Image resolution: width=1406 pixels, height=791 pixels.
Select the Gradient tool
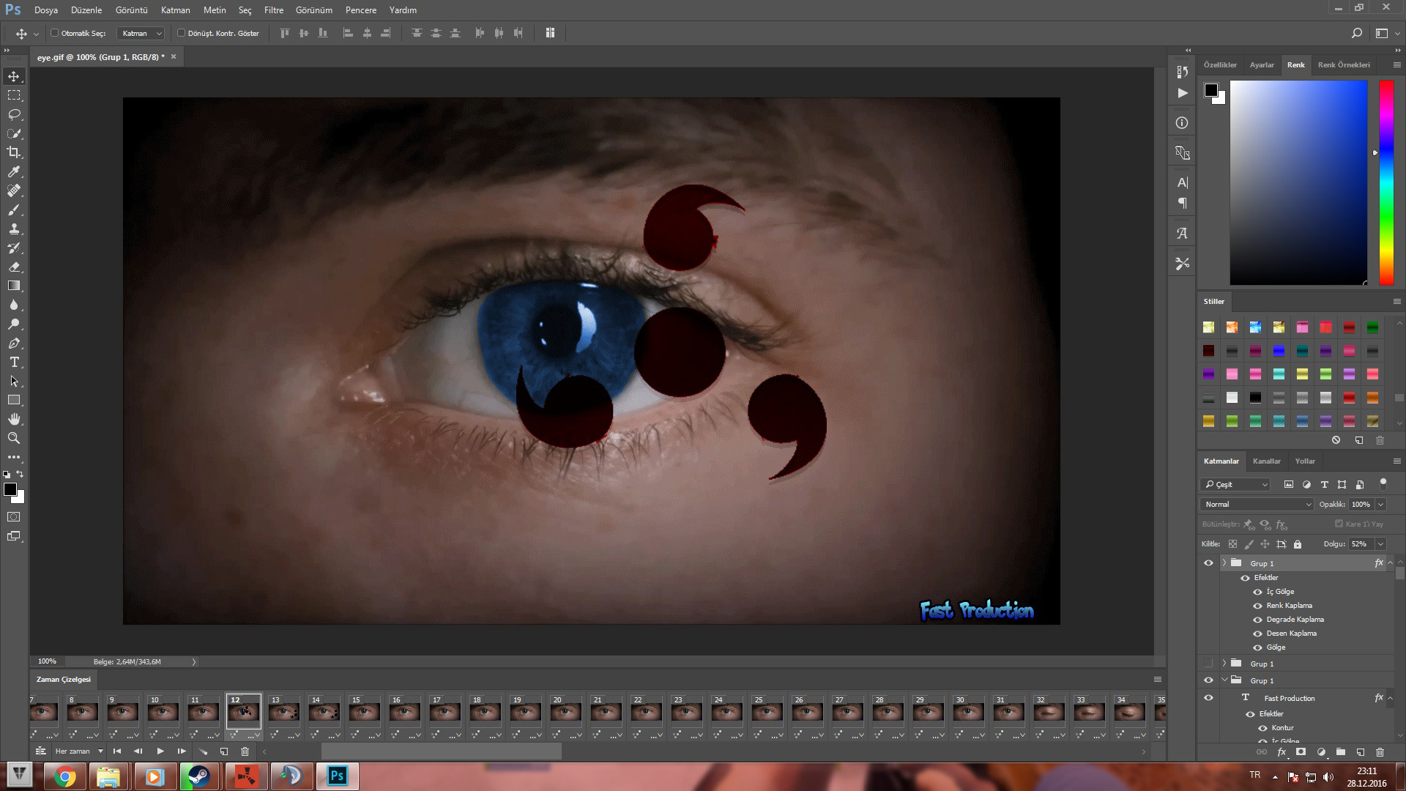(14, 286)
